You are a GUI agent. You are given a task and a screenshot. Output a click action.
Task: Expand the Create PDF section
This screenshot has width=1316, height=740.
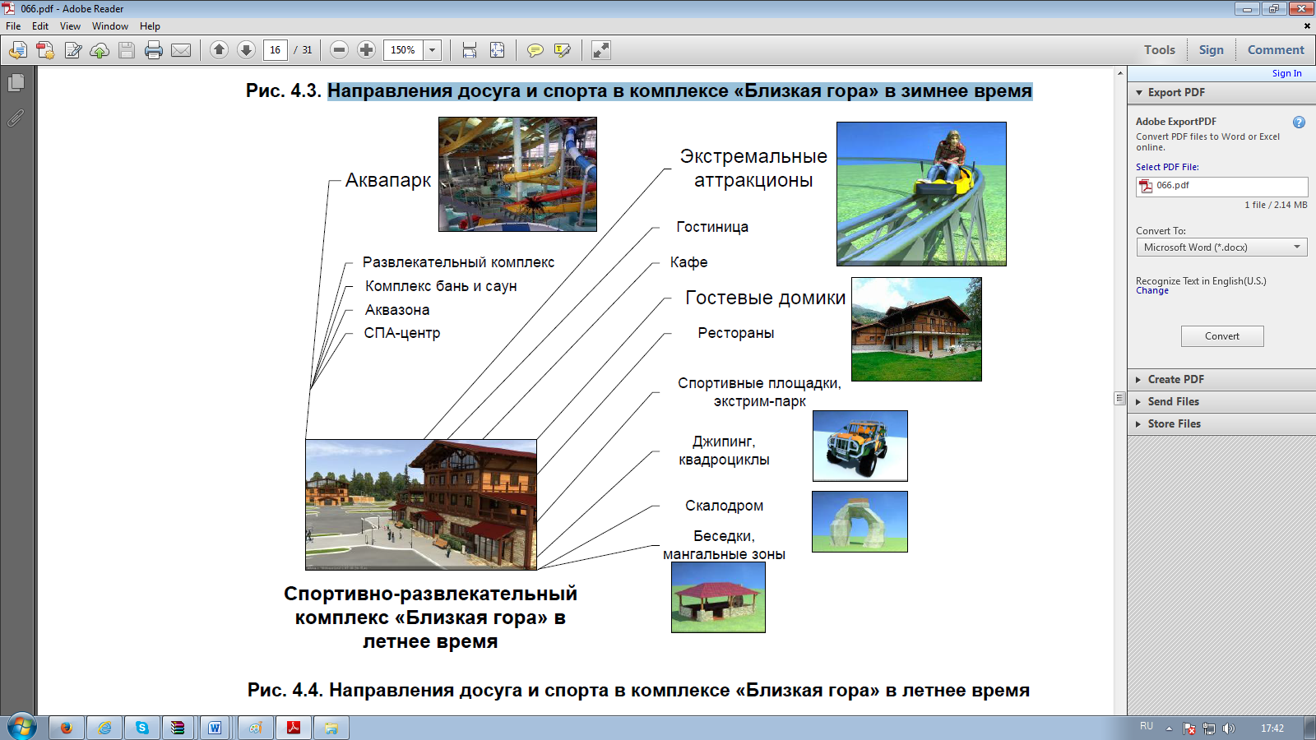point(1221,380)
